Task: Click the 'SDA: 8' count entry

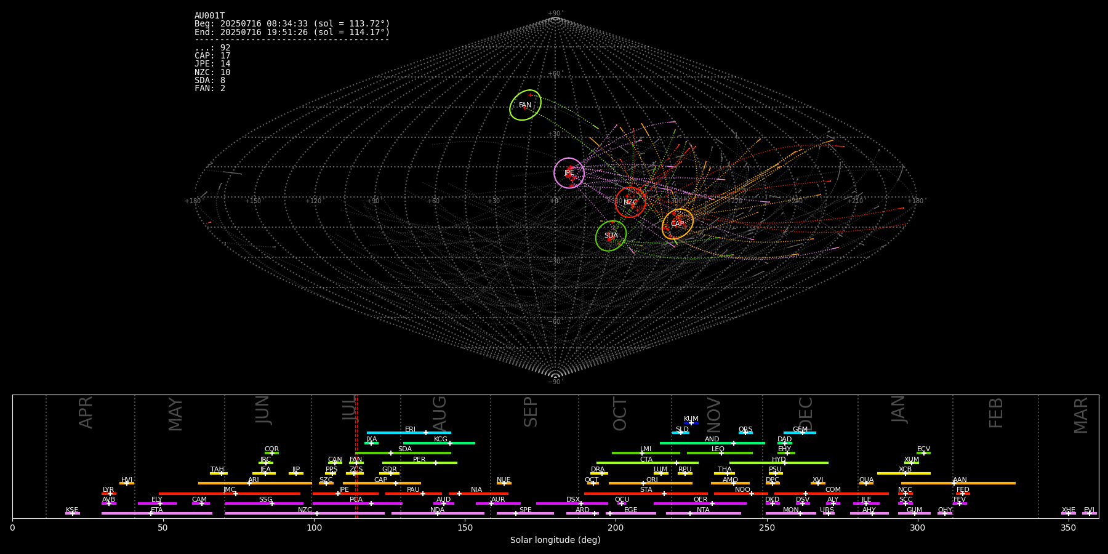Action: pyautogui.click(x=210, y=81)
